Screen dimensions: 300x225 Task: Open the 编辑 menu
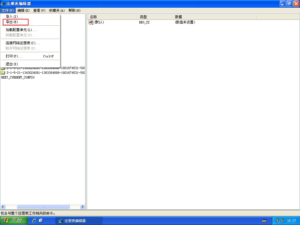23,10
